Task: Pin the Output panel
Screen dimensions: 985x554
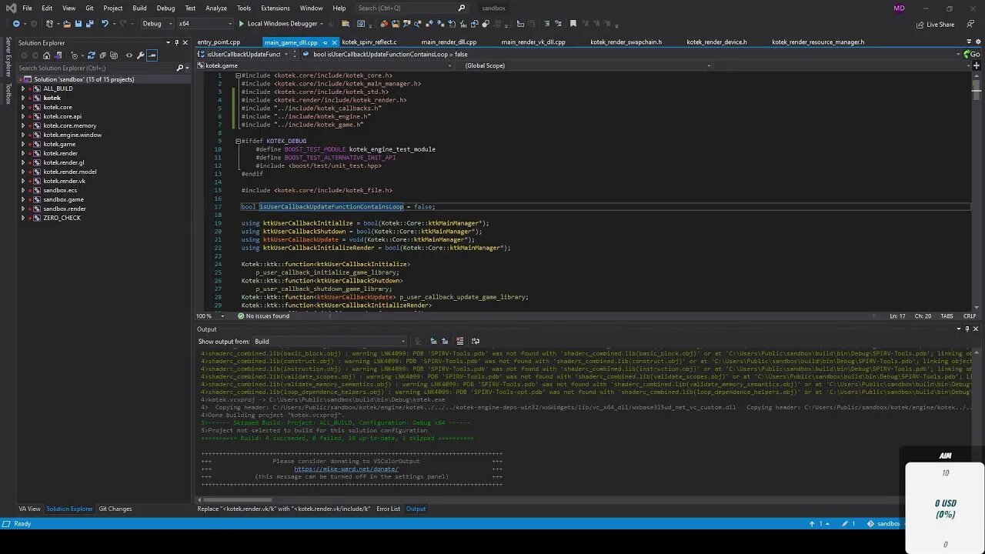Action: pyautogui.click(x=967, y=329)
